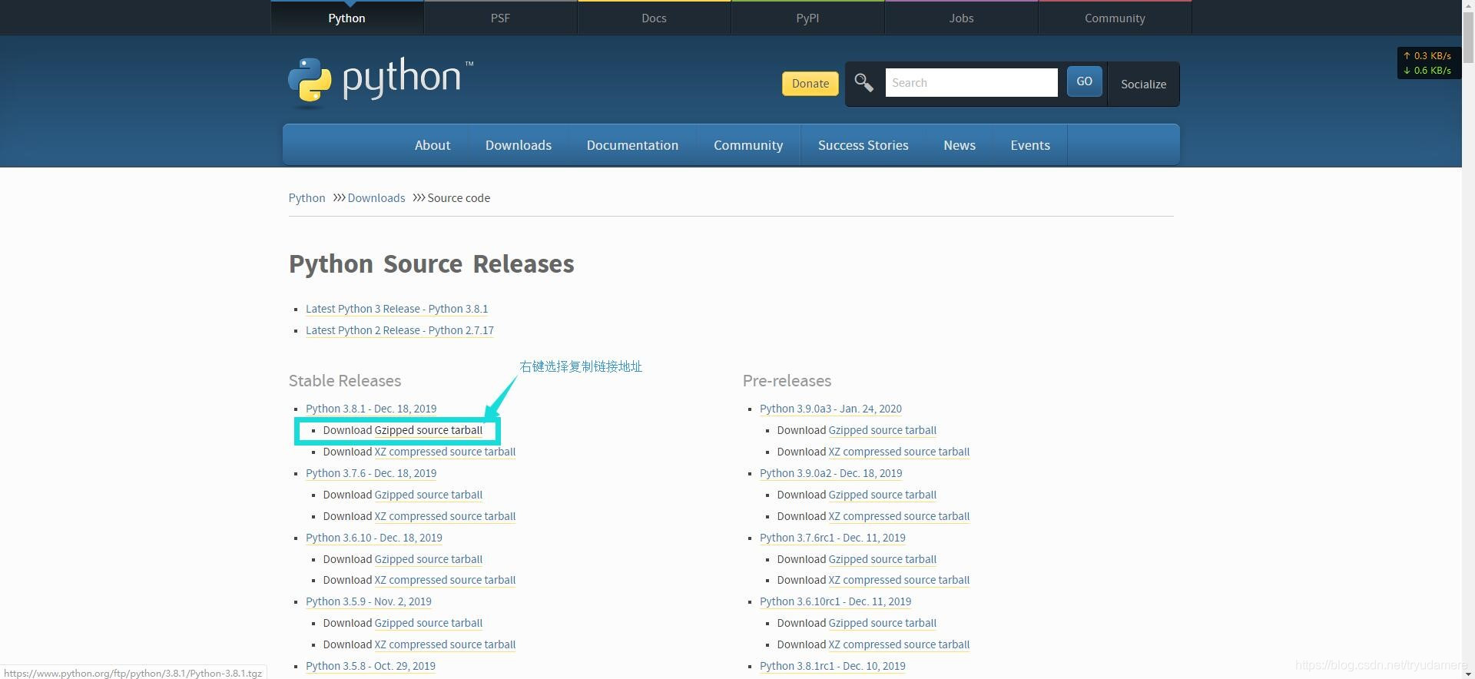
Task: Click inside the Search input field
Action: point(971,82)
